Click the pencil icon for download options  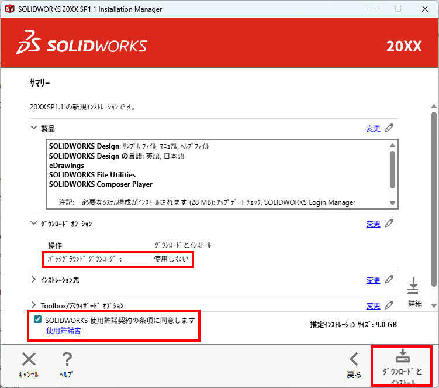(389, 224)
